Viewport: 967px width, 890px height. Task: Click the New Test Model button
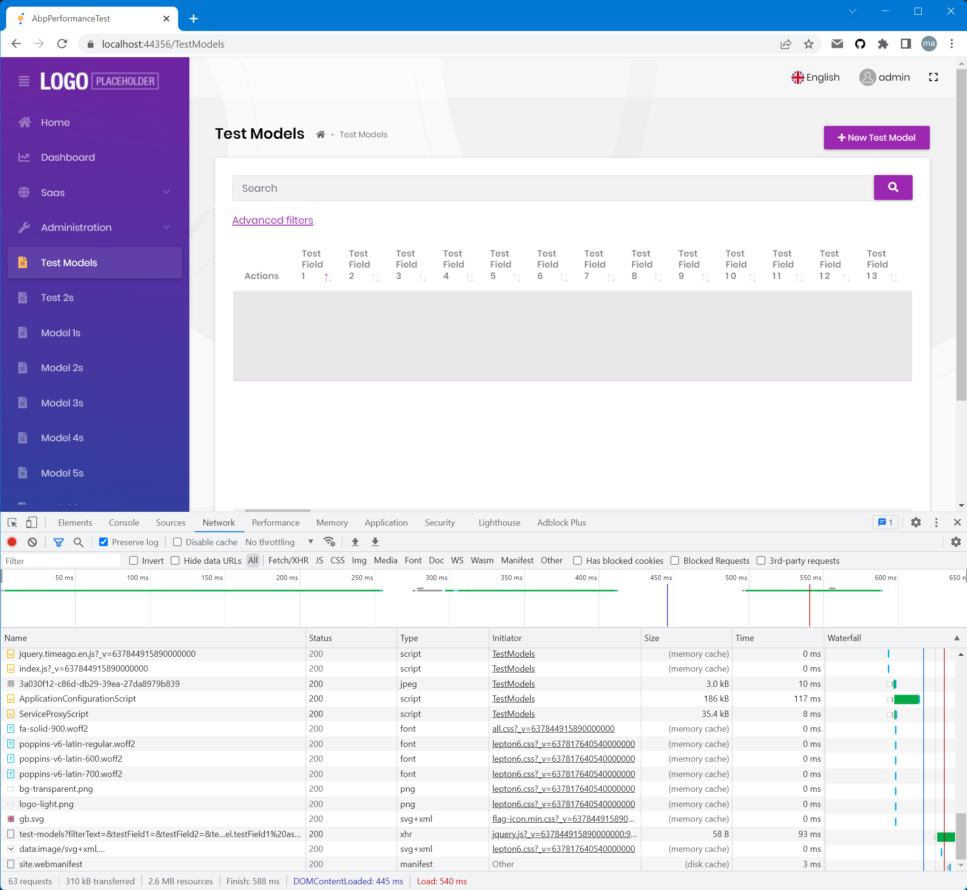[876, 138]
